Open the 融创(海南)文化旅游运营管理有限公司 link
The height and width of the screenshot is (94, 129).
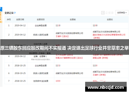[x=109, y=35]
